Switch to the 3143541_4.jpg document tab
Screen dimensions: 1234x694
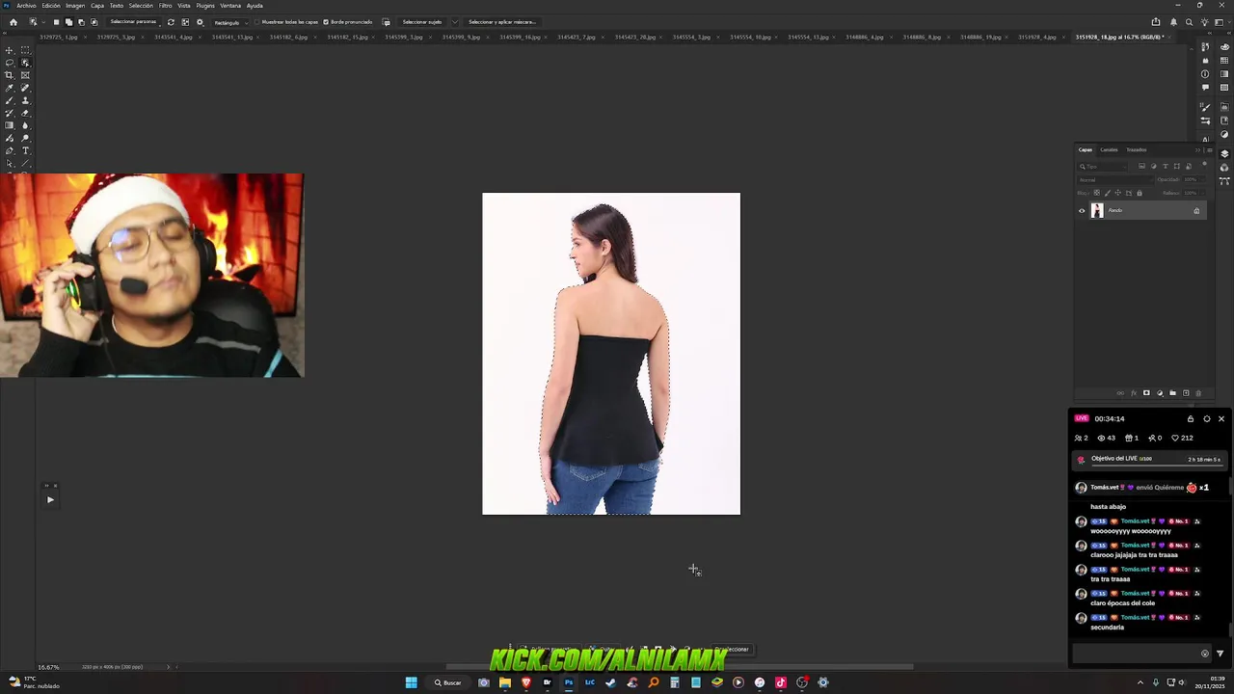(x=174, y=37)
